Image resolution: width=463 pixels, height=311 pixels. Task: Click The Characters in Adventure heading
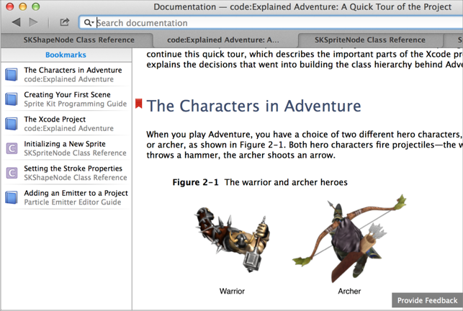[253, 106]
